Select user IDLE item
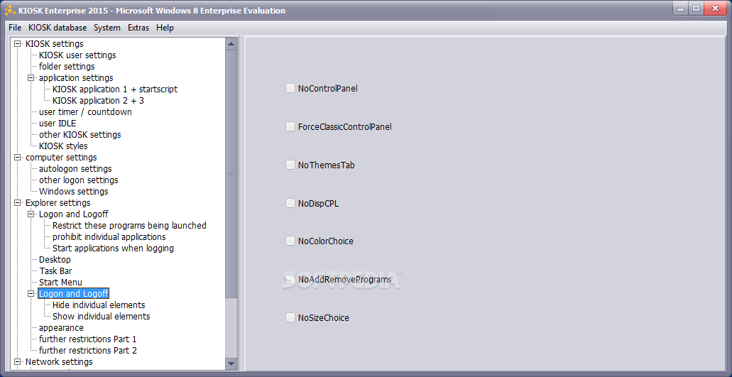 point(58,123)
